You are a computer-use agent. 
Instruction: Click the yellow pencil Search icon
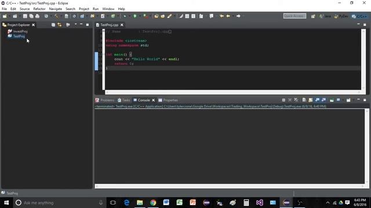[169, 16]
